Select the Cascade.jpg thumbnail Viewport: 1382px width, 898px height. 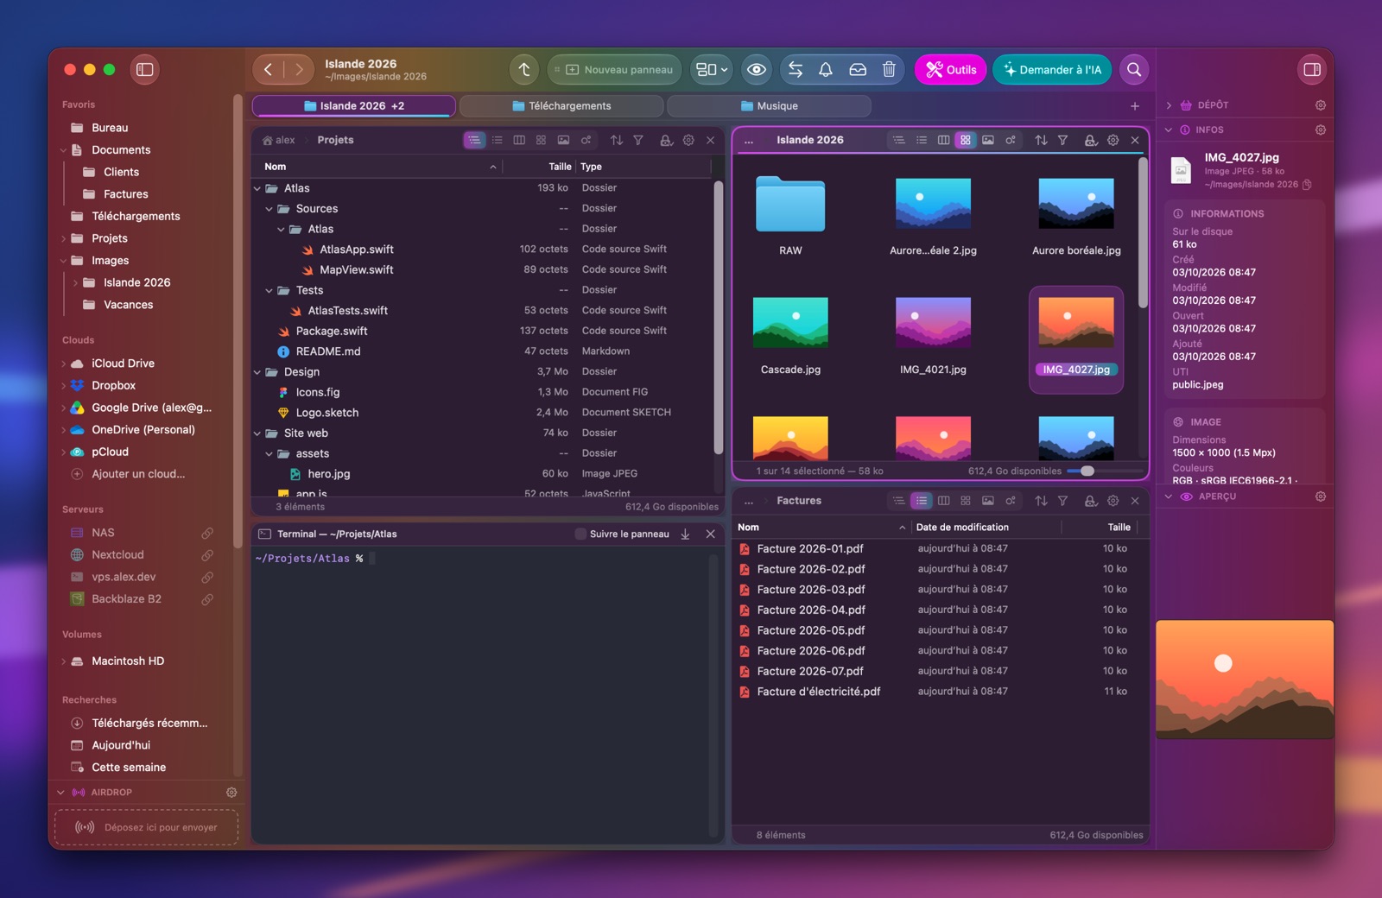[x=790, y=322]
